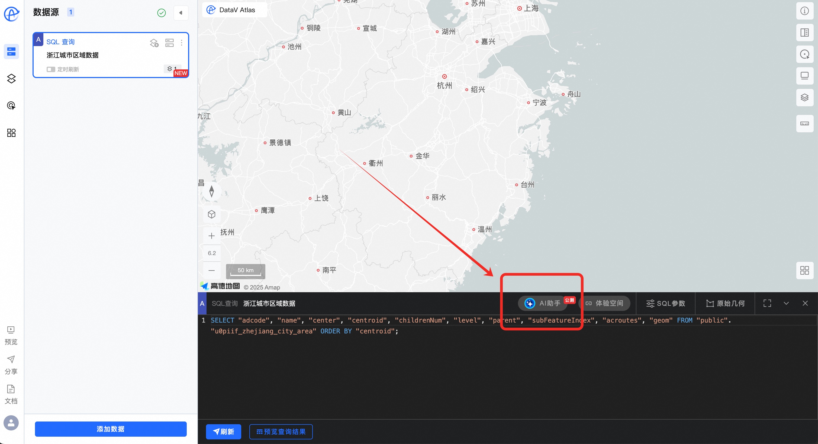
Task: Click the 添加数据 button
Action: (x=111, y=429)
